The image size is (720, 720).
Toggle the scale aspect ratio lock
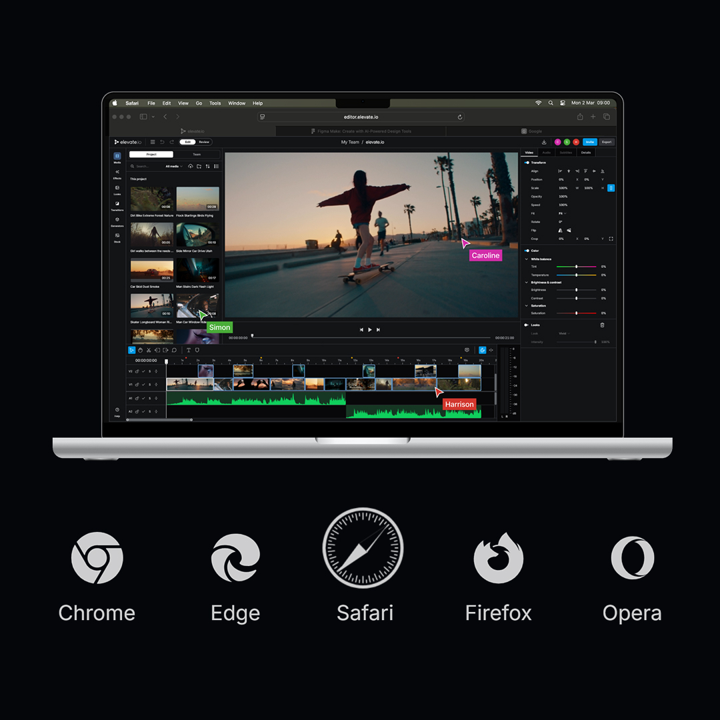pos(611,188)
